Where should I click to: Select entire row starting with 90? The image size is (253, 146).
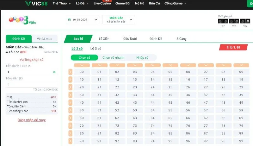click(x=70, y=141)
